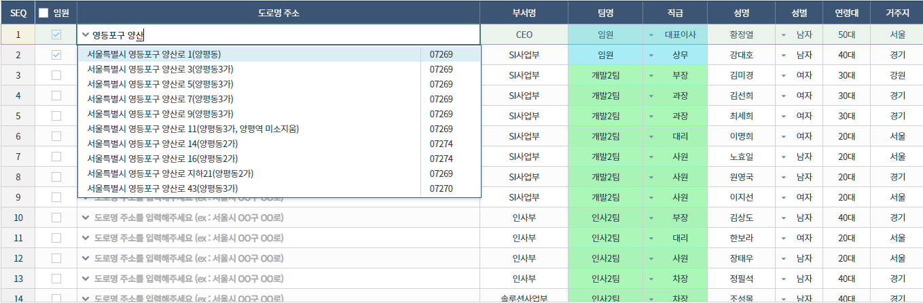
Task: Toggle the 임원 header select-all checkbox
Action: tap(44, 13)
